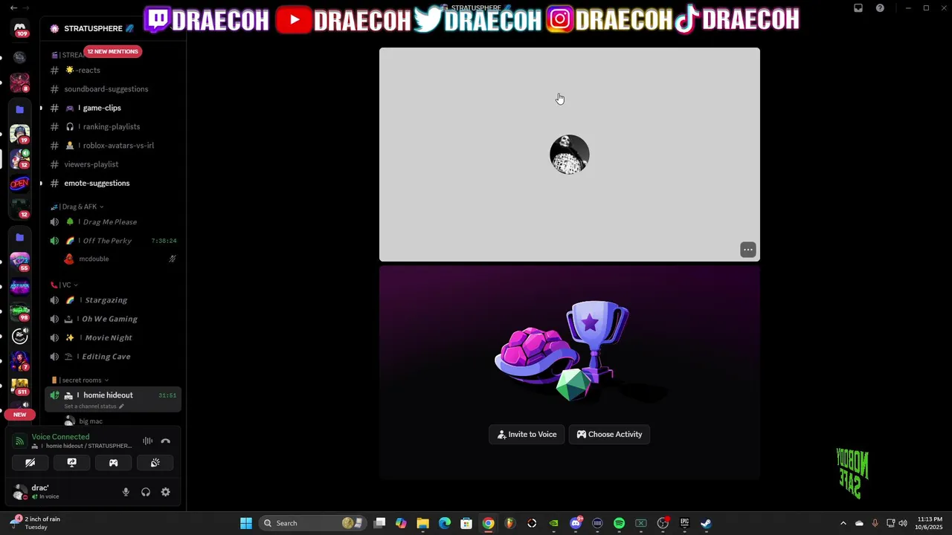Open Spotify from the taskbar
The width and height of the screenshot is (952, 535).
[619, 523]
